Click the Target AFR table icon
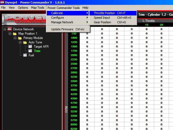The height and width of the screenshot is (130, 173). pos(30,47)
